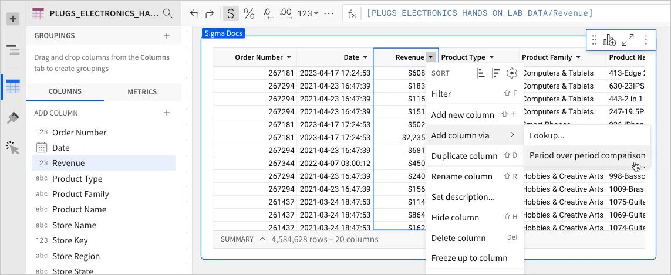Select Store Key in the columns list
This screenshot has height=275, width=671.
point(103,240)
